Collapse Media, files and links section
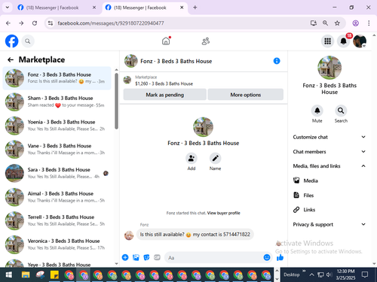 tap(329, 166)
